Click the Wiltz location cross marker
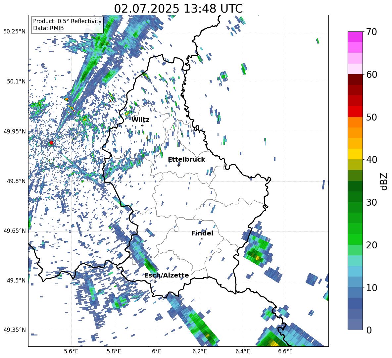 click(142, 125)
